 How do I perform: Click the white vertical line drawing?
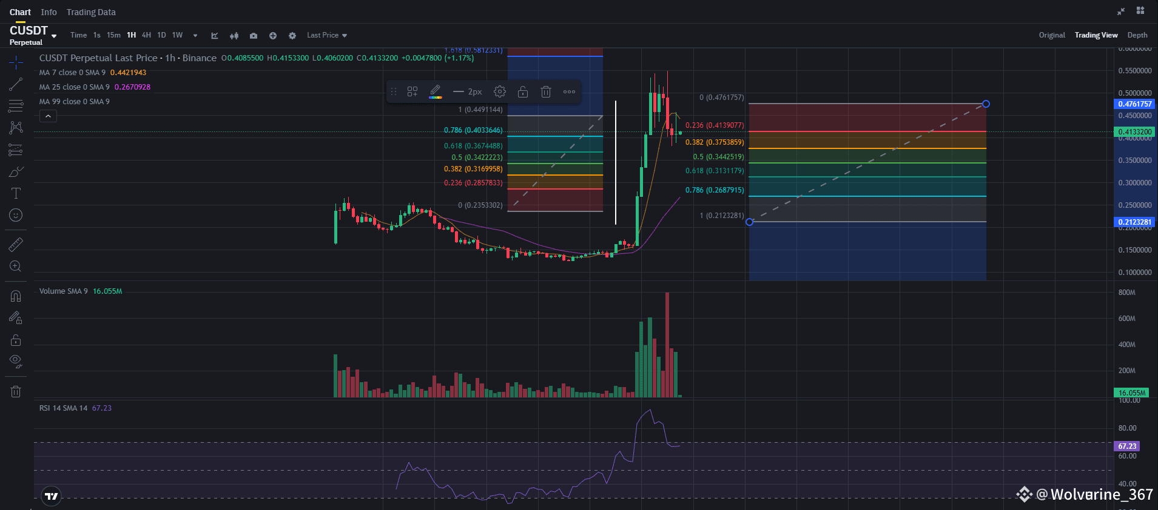(616, 162)
